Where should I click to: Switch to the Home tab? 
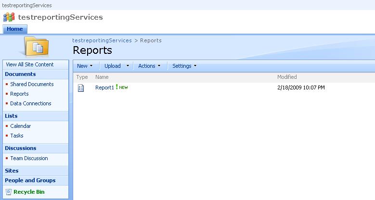tap(15, 29)
